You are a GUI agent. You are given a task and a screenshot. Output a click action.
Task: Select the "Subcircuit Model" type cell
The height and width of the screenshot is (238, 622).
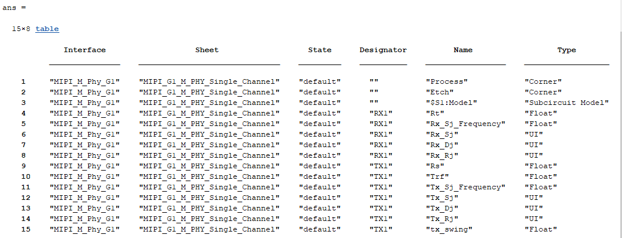567,103
